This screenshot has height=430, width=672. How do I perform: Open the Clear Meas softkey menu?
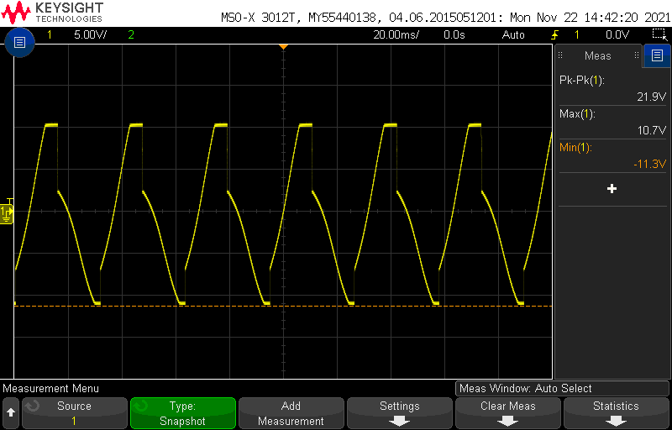pos(508,412)
